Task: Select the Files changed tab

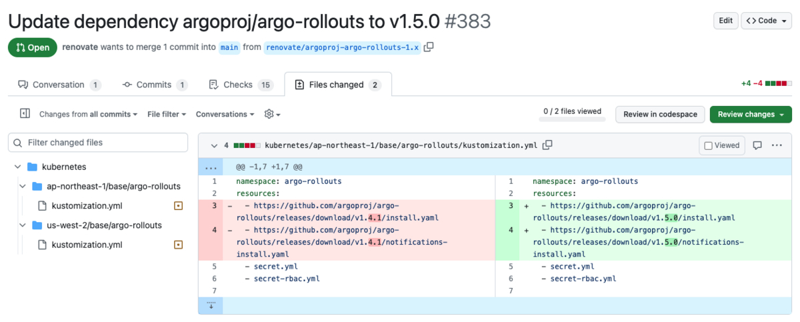Action: click(338, 85)
